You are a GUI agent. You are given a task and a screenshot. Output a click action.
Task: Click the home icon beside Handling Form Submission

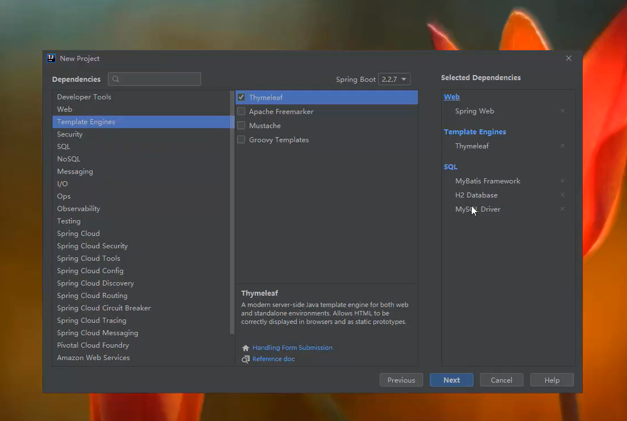click(x=246, y=348)
